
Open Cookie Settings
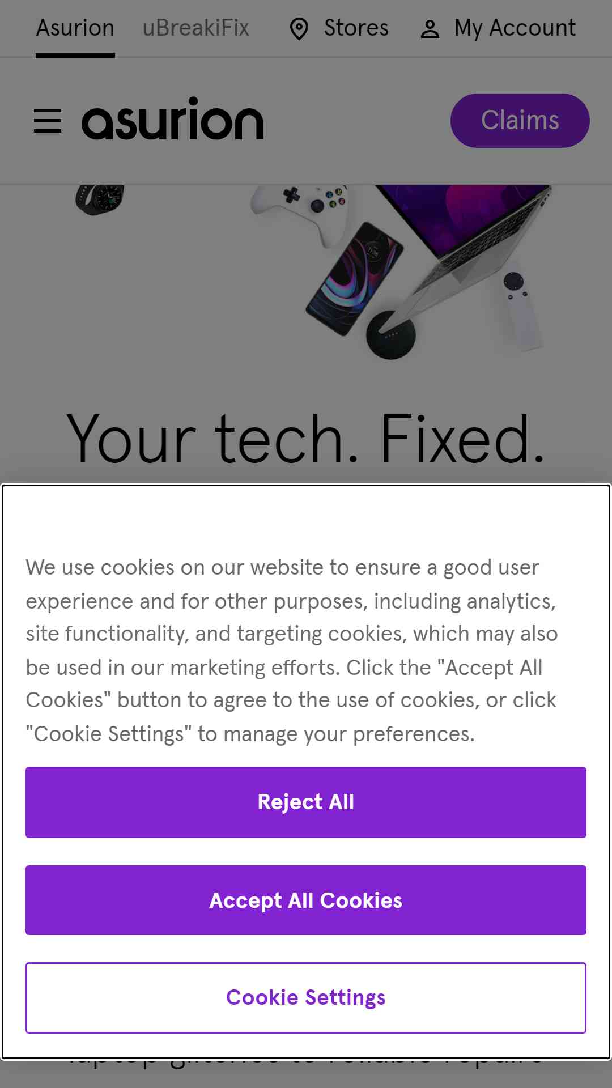pos(306,998)
